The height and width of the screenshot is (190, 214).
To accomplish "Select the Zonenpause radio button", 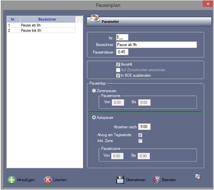I will 94,91.
